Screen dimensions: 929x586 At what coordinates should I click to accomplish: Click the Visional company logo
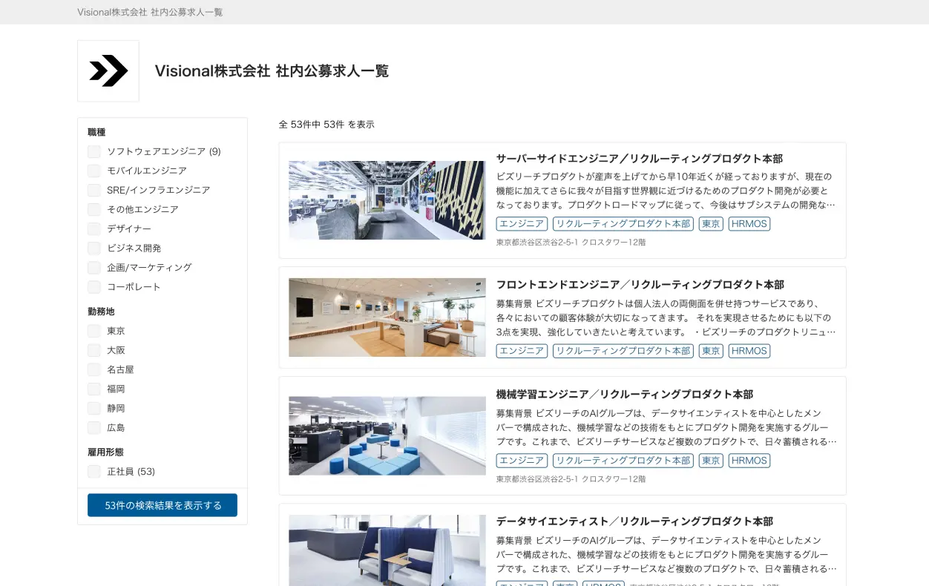(108, 70)
